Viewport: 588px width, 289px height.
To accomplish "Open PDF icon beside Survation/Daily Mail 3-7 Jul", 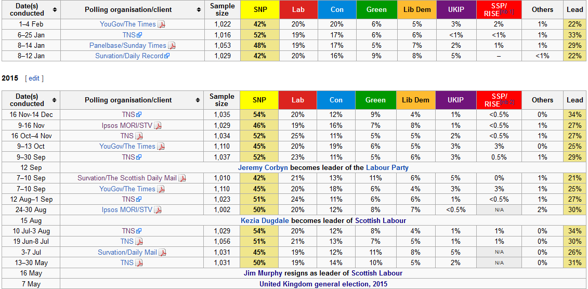I will 162,253.
